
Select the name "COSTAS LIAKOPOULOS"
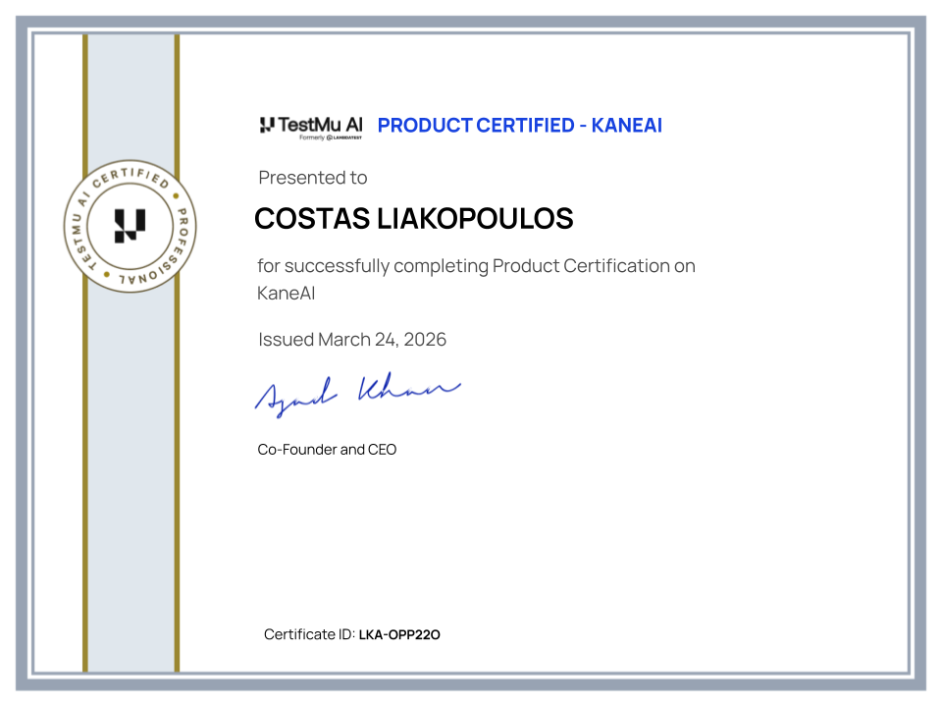413,218
